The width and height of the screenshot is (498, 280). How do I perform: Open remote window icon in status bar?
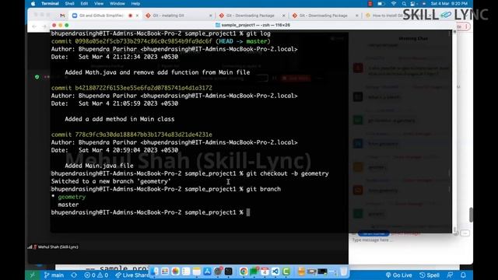tap(32, 275)
